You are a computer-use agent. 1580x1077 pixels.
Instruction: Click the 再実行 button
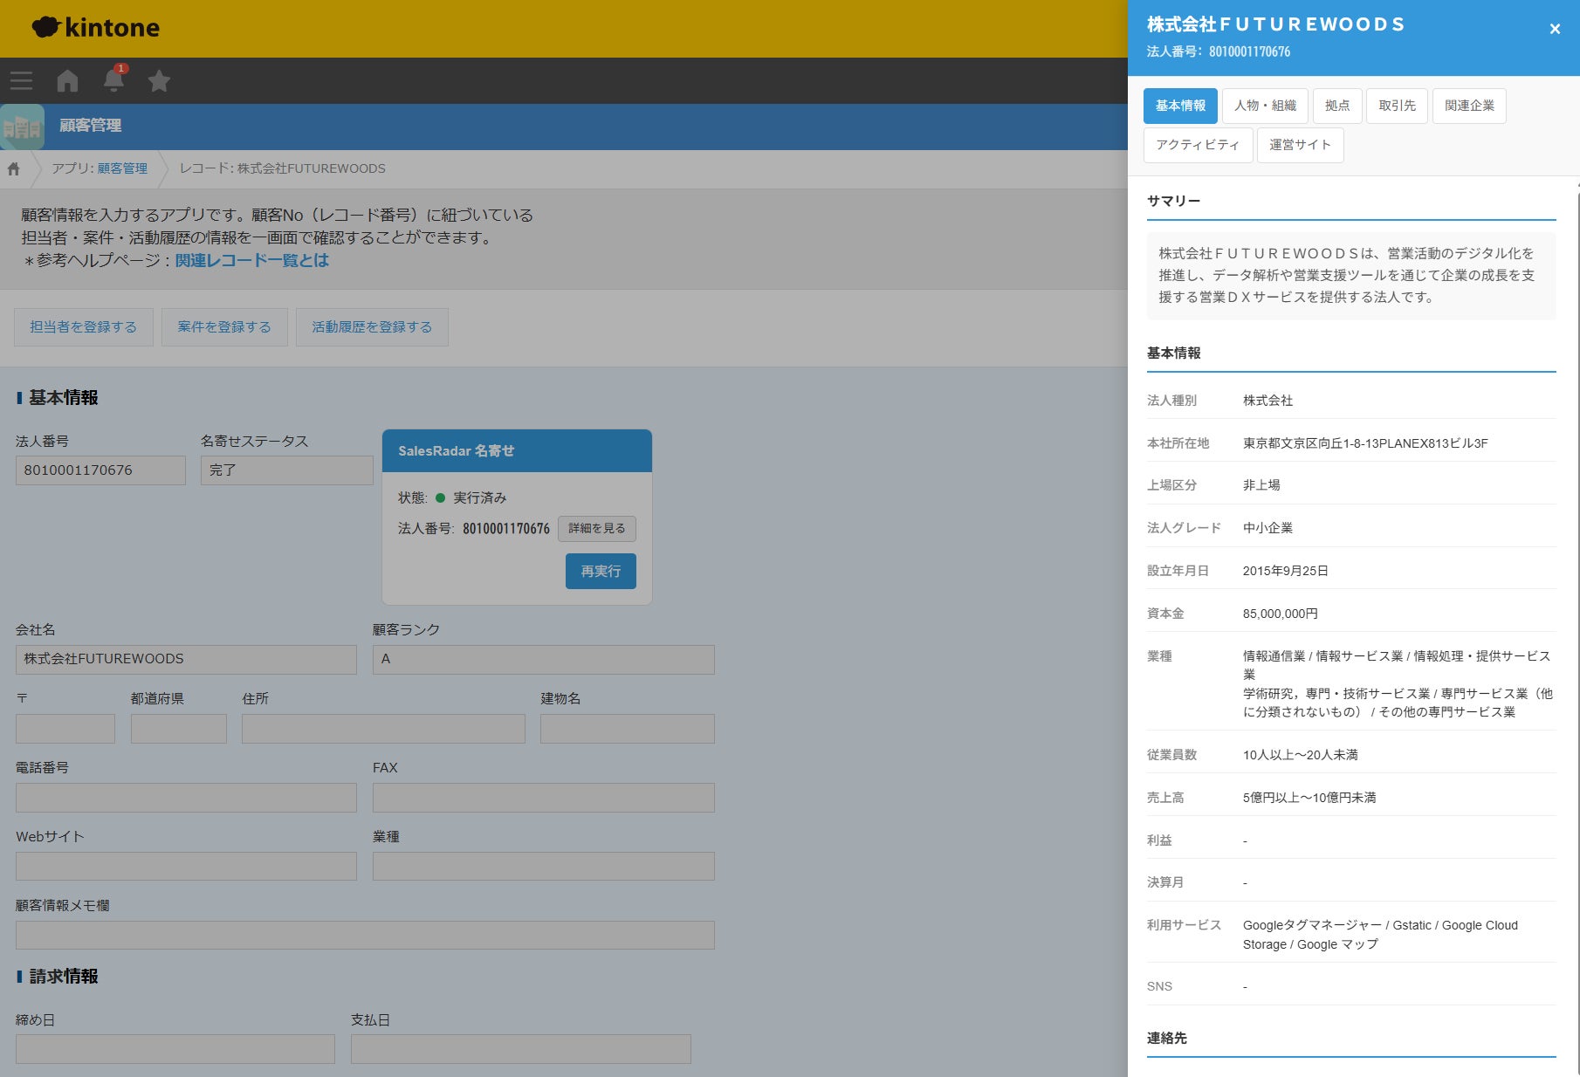click(x=601, y=572)
